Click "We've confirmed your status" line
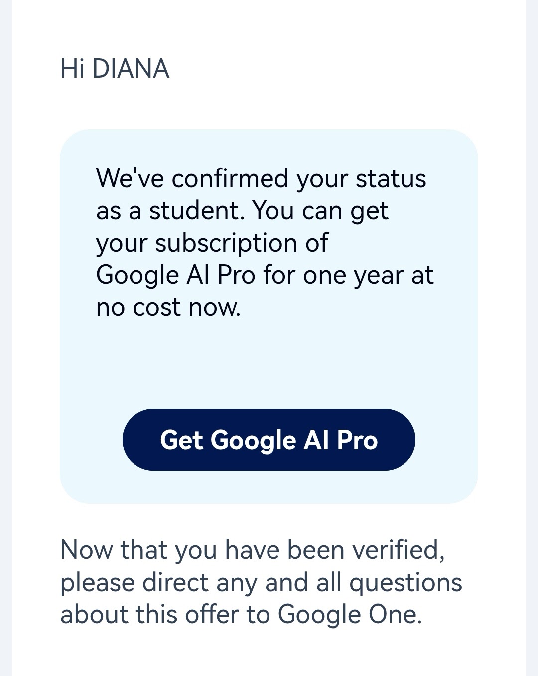This screenshot has height=676, width=538. point(261,178)
